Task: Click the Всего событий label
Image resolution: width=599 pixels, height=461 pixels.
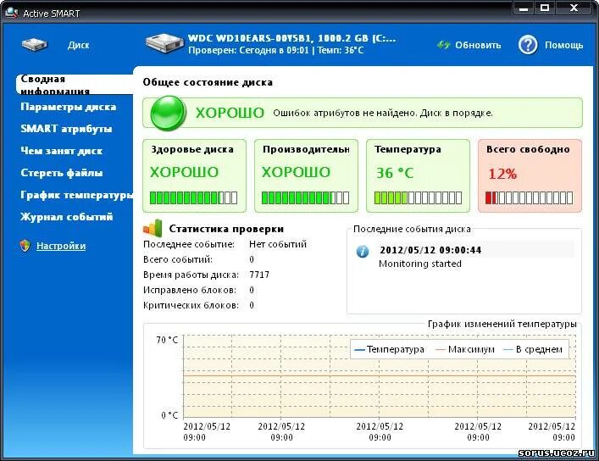Action: tap(178, 259)
